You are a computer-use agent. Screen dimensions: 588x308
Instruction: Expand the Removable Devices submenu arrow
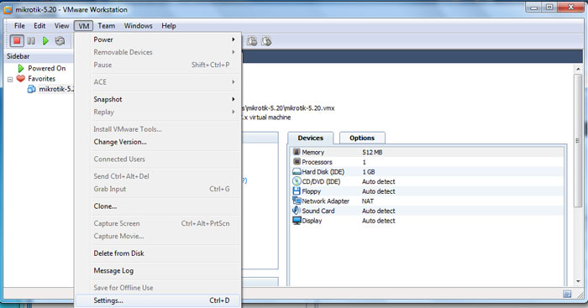point(234,52)
